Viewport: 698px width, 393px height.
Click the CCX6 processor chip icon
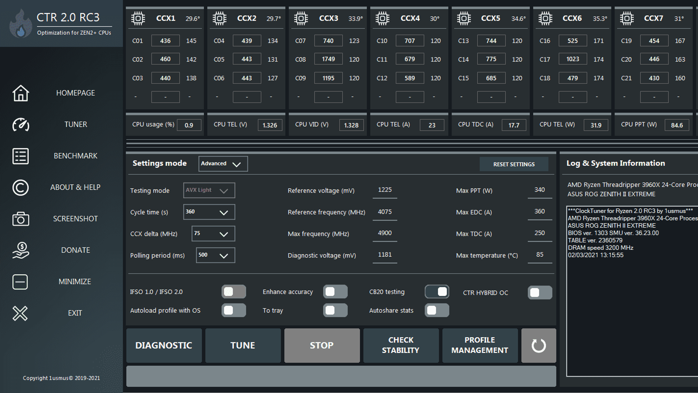(545, 18)
